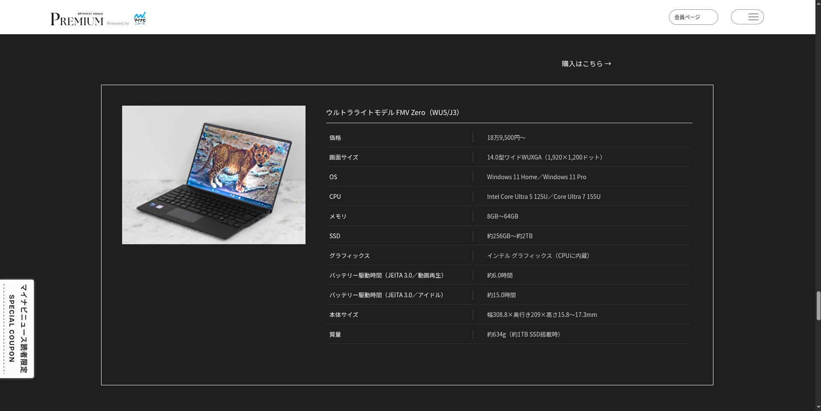This screenshot has height=411, width=821.
Task: Open the hamburger menu
Action: (747, 17)
